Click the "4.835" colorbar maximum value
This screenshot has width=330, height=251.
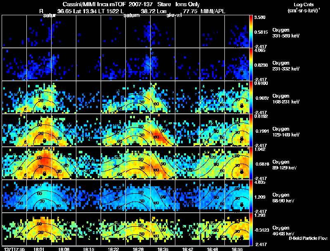coord(260,182)
